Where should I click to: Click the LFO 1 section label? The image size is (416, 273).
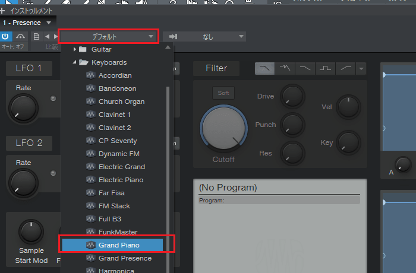[29, 68]
